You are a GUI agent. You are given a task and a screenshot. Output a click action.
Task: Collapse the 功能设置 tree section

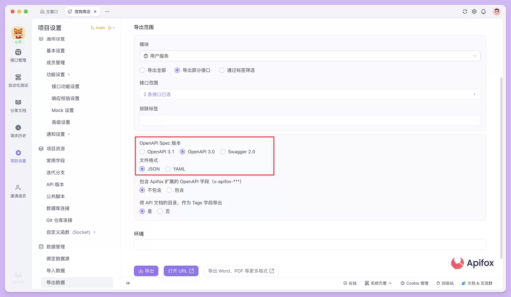tap(69, 75)
